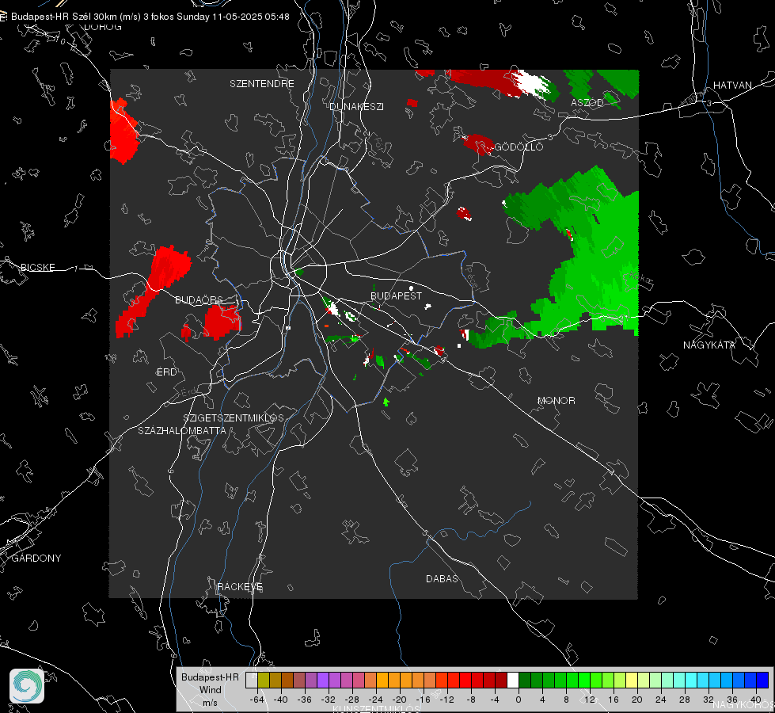
Task: Select the pale yellow swatch above 20
Action: (632, 681)
